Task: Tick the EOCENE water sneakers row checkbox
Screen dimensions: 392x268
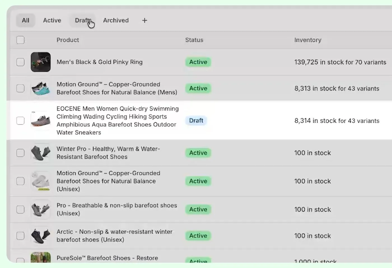Action: point(20,121)
